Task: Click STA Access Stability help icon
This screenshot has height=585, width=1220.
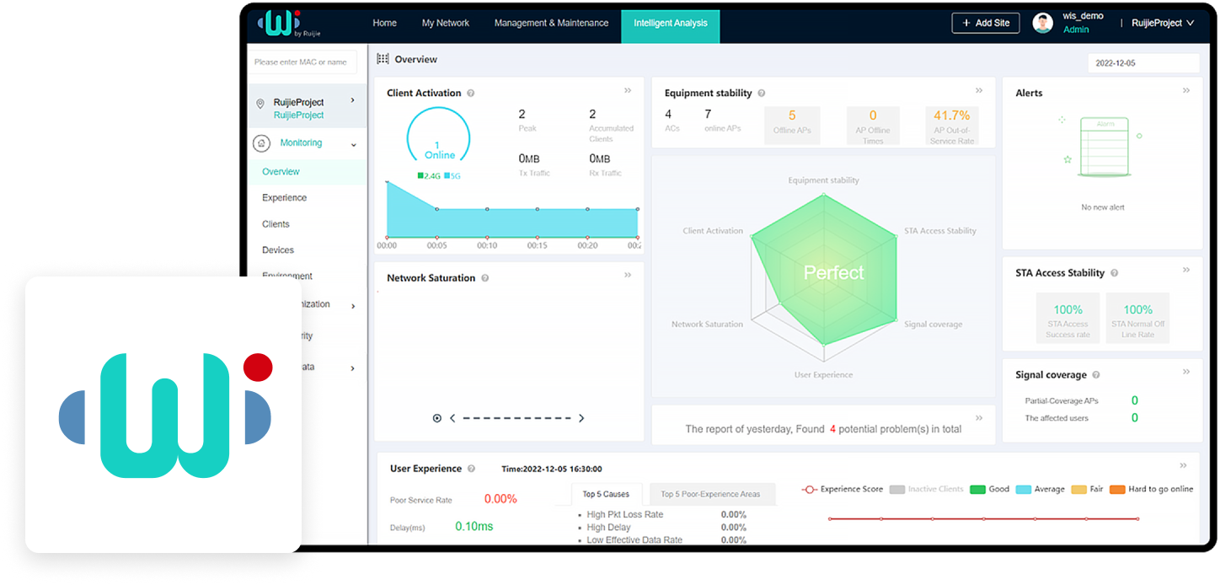Action: click(1115, 273)
